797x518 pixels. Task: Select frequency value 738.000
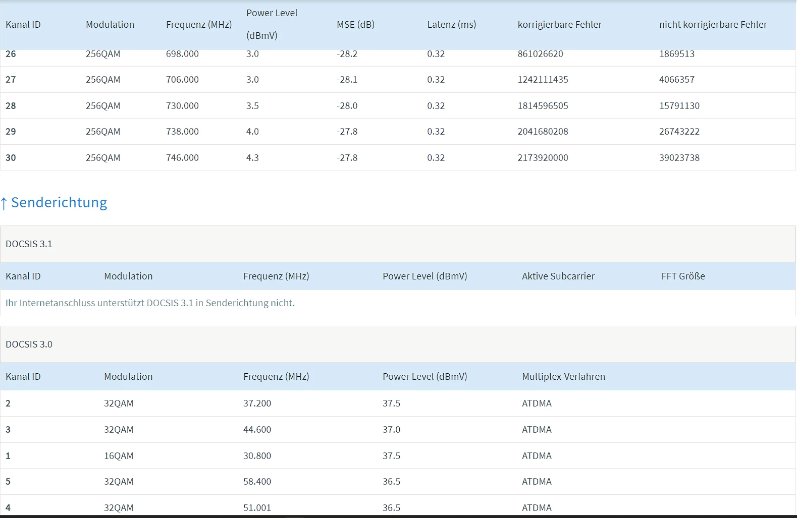[x=182, y=132]
